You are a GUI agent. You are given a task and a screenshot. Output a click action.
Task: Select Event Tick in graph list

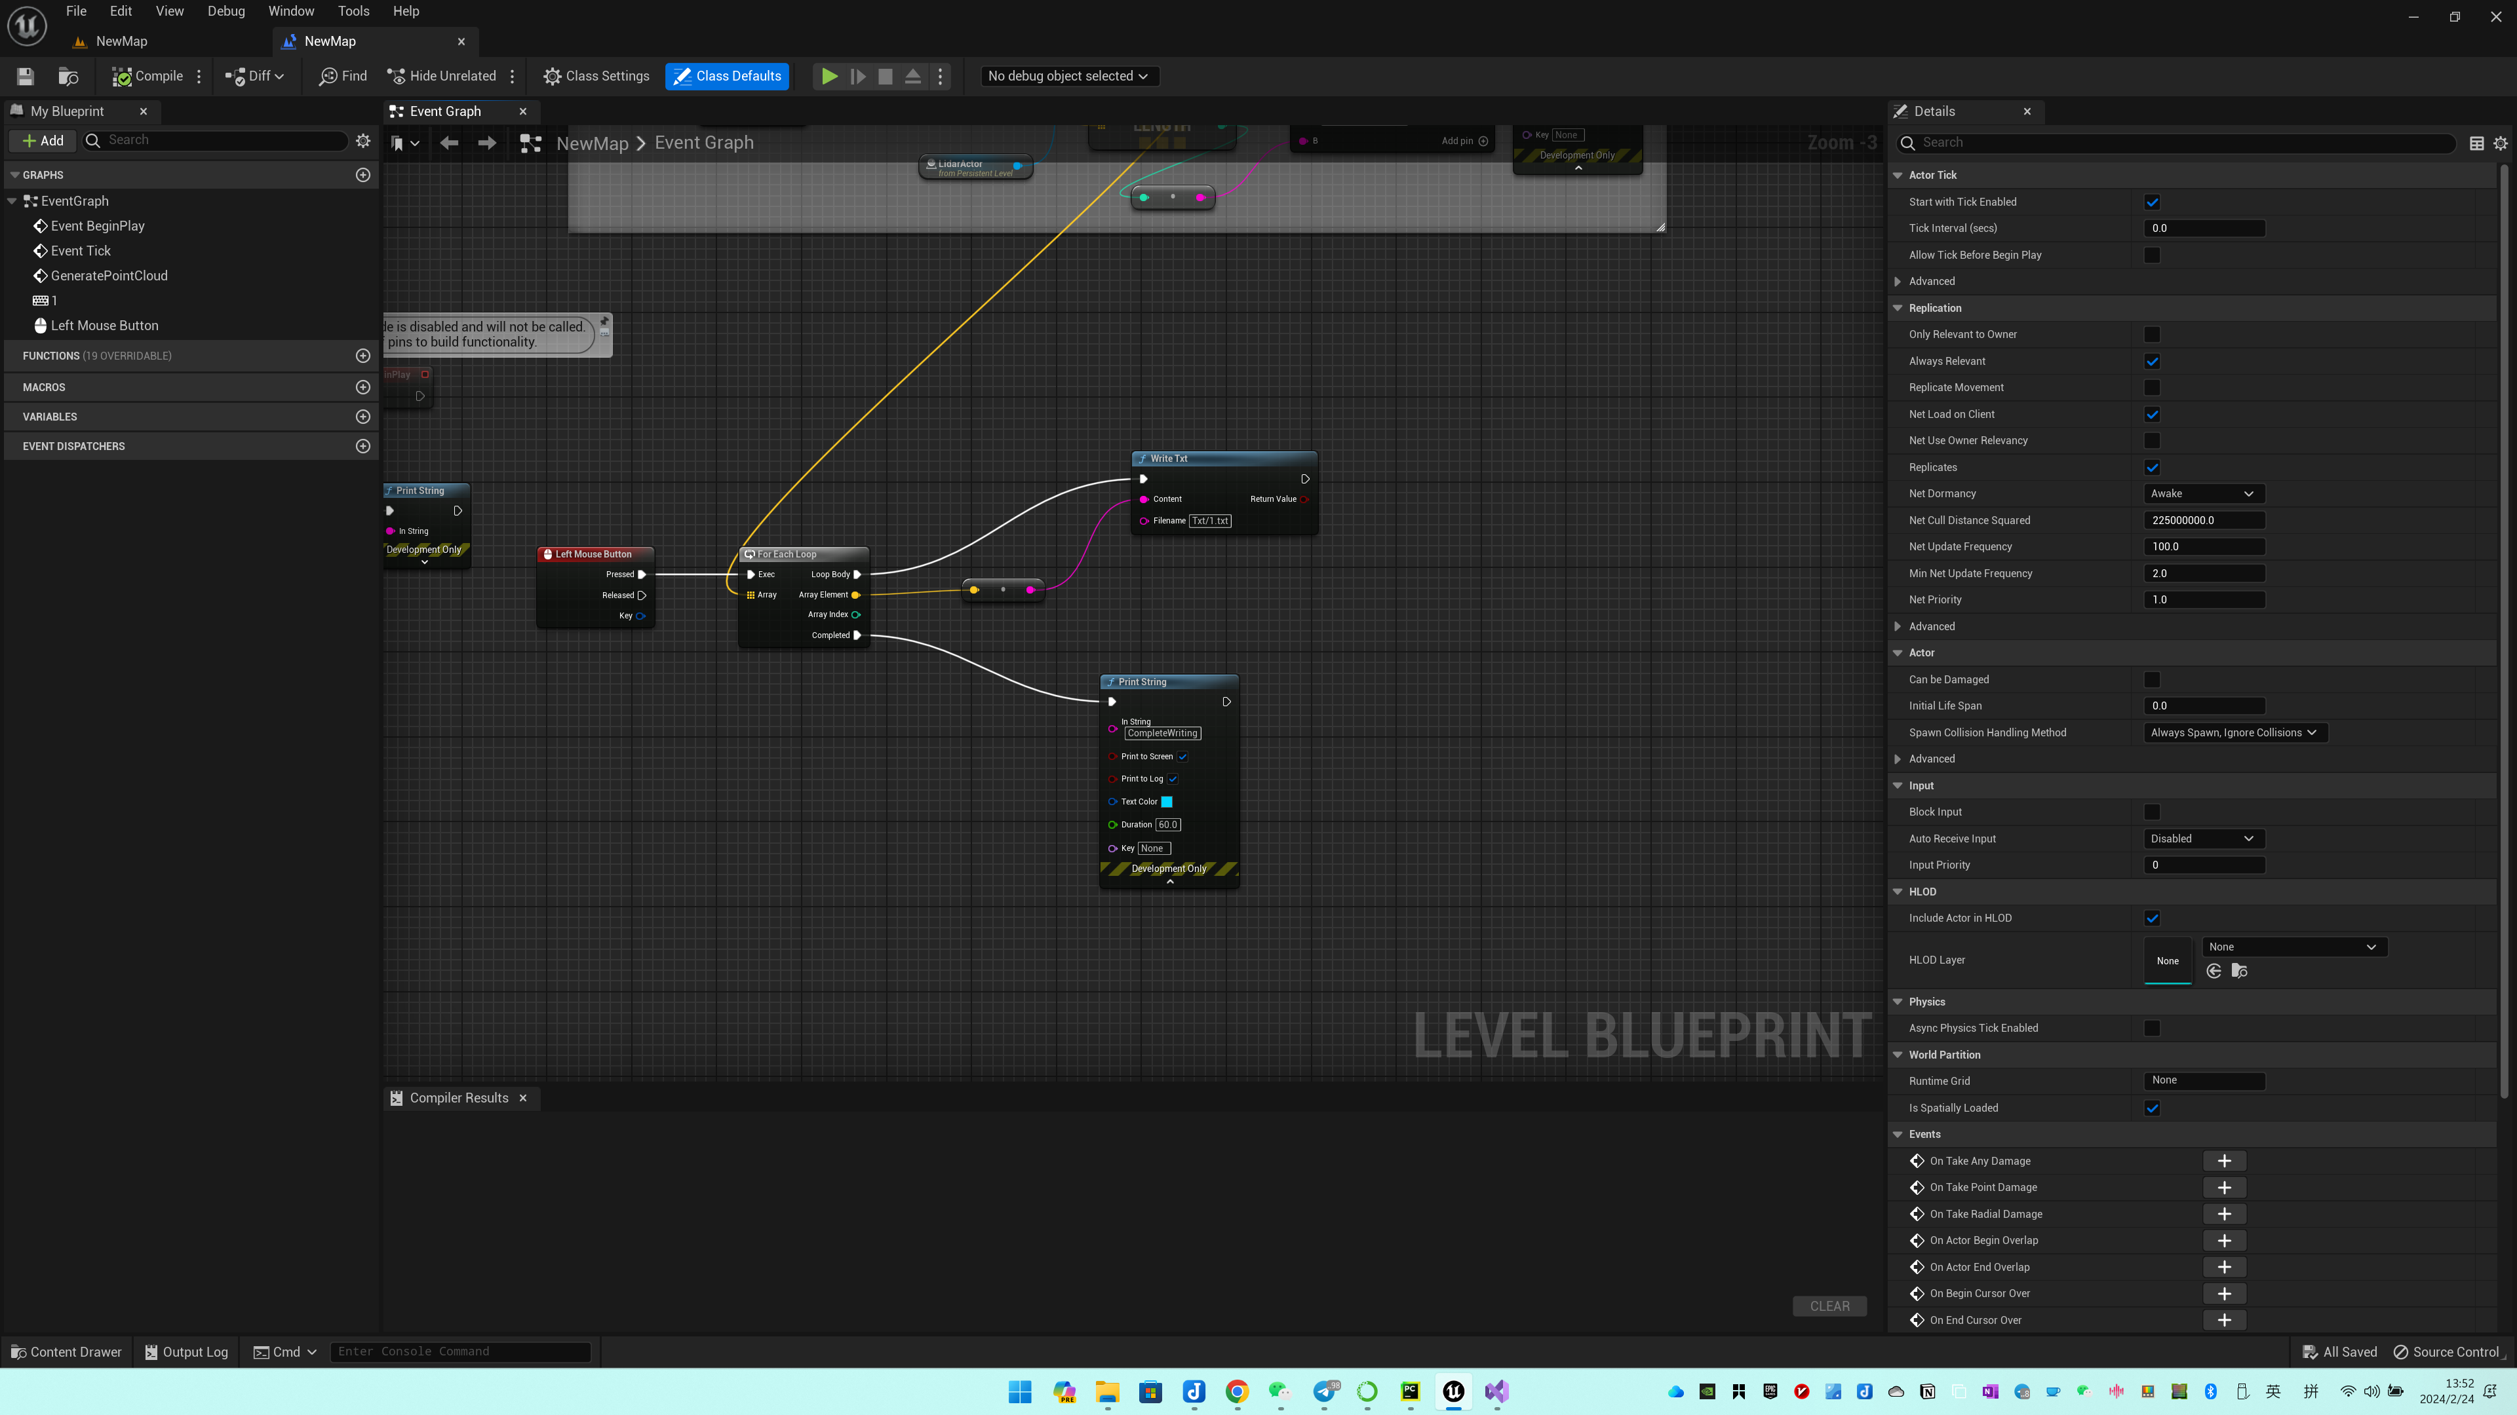pyautogui.click(x=80, y=251)
